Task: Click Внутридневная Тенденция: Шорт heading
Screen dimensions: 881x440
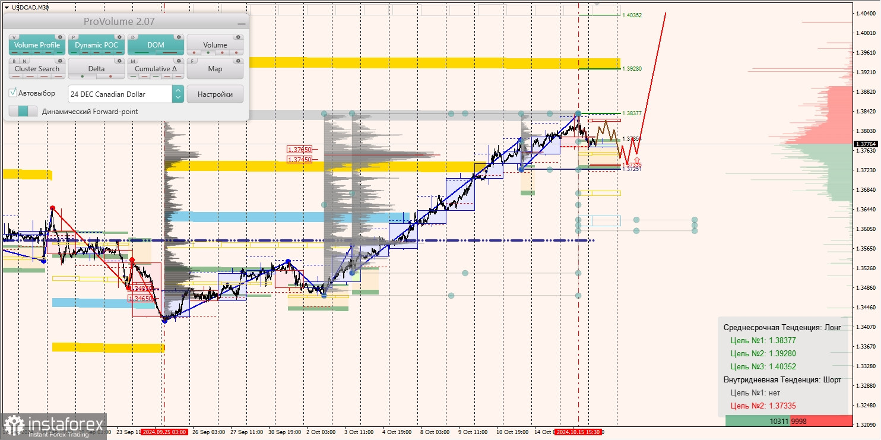Action: (782, 379)
